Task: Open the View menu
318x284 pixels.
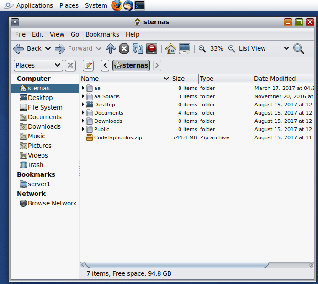Action: (x=57, y=34)
